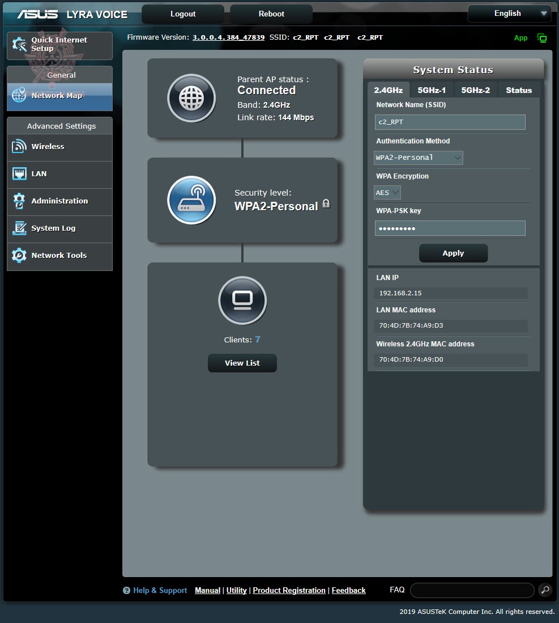The height and width of the screenshot is (623, 559).
Task: Open the Utility link
Action: (236, 591)
